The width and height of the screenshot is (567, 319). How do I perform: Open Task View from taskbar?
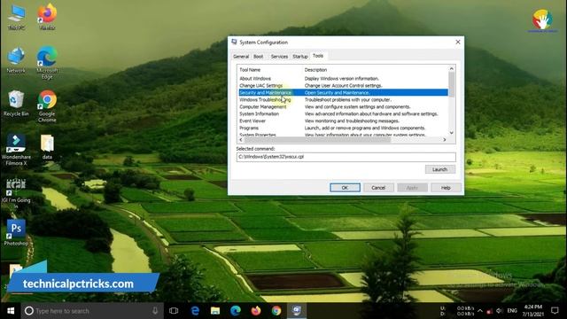(x=174, y=311)
